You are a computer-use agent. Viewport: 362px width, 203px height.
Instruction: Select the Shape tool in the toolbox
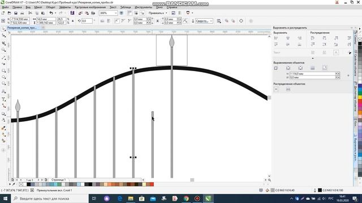3,36
